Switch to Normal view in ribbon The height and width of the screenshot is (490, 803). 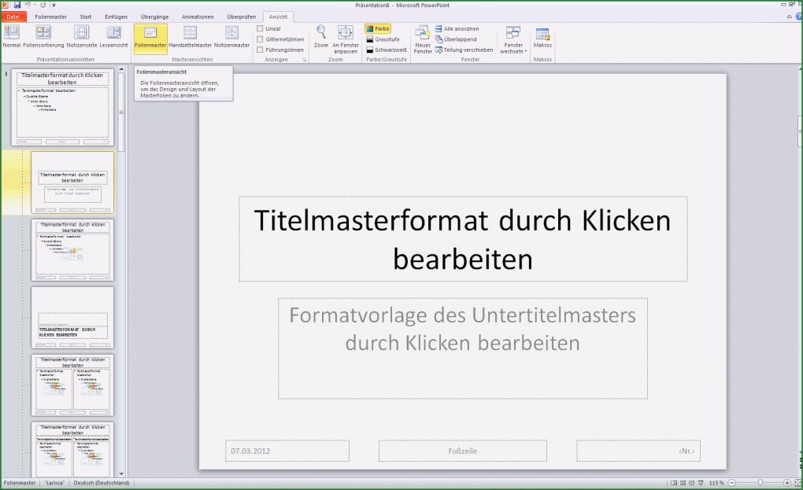pos(12,37)
